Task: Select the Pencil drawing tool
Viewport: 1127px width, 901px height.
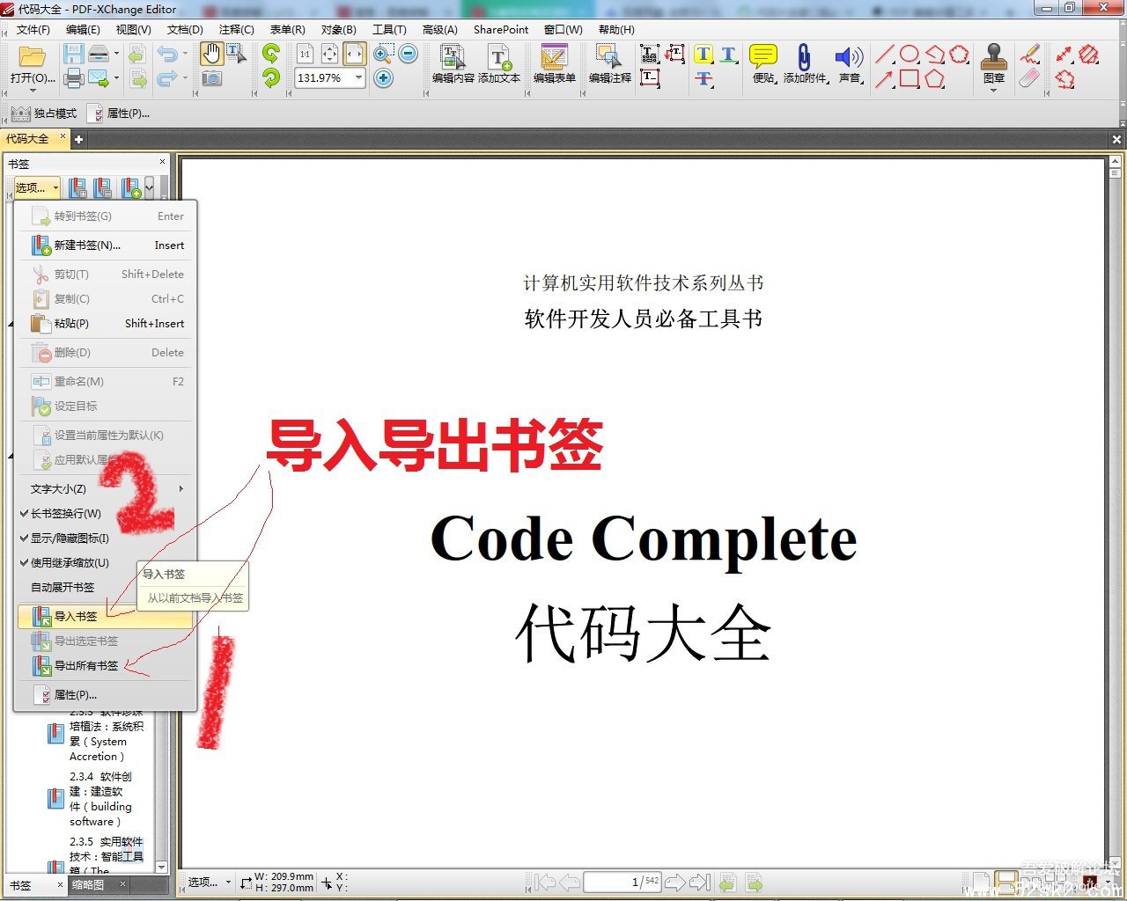Action: click(x=1029, y=55)
